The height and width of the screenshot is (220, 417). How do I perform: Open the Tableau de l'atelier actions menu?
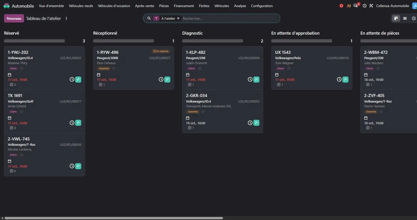coord(66,18)
